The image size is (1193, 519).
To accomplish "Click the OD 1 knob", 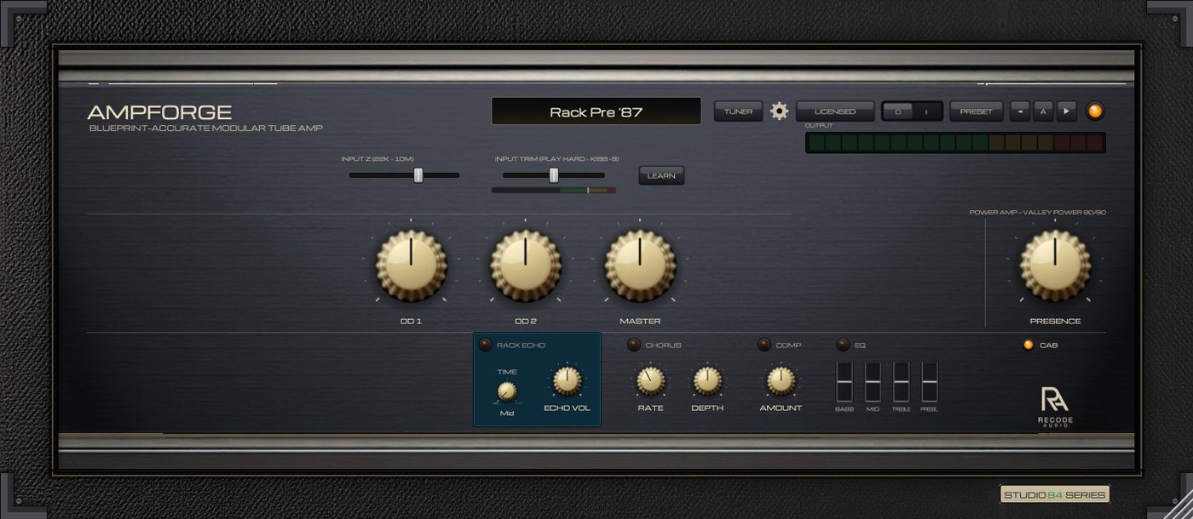I will click(x=411, y=265).
